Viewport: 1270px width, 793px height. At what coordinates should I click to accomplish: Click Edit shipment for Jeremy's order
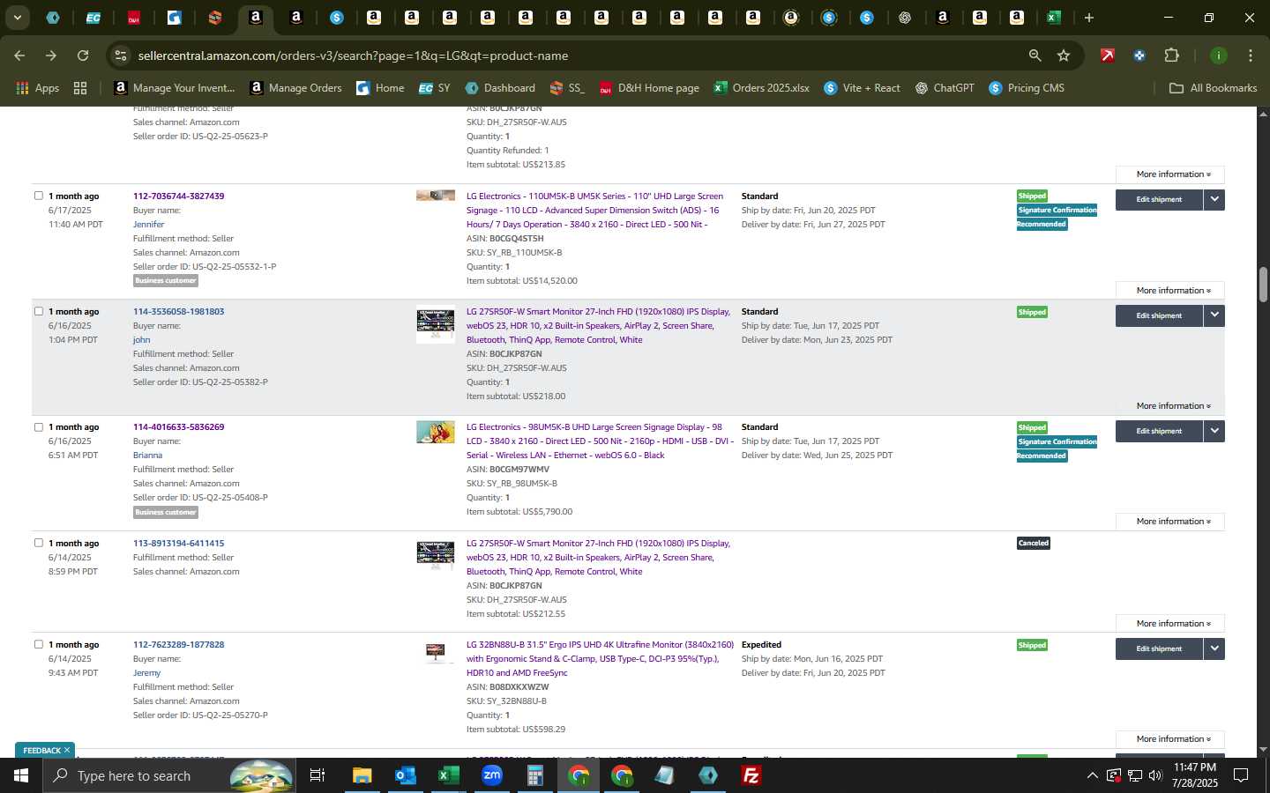(x=1159, y=648)
